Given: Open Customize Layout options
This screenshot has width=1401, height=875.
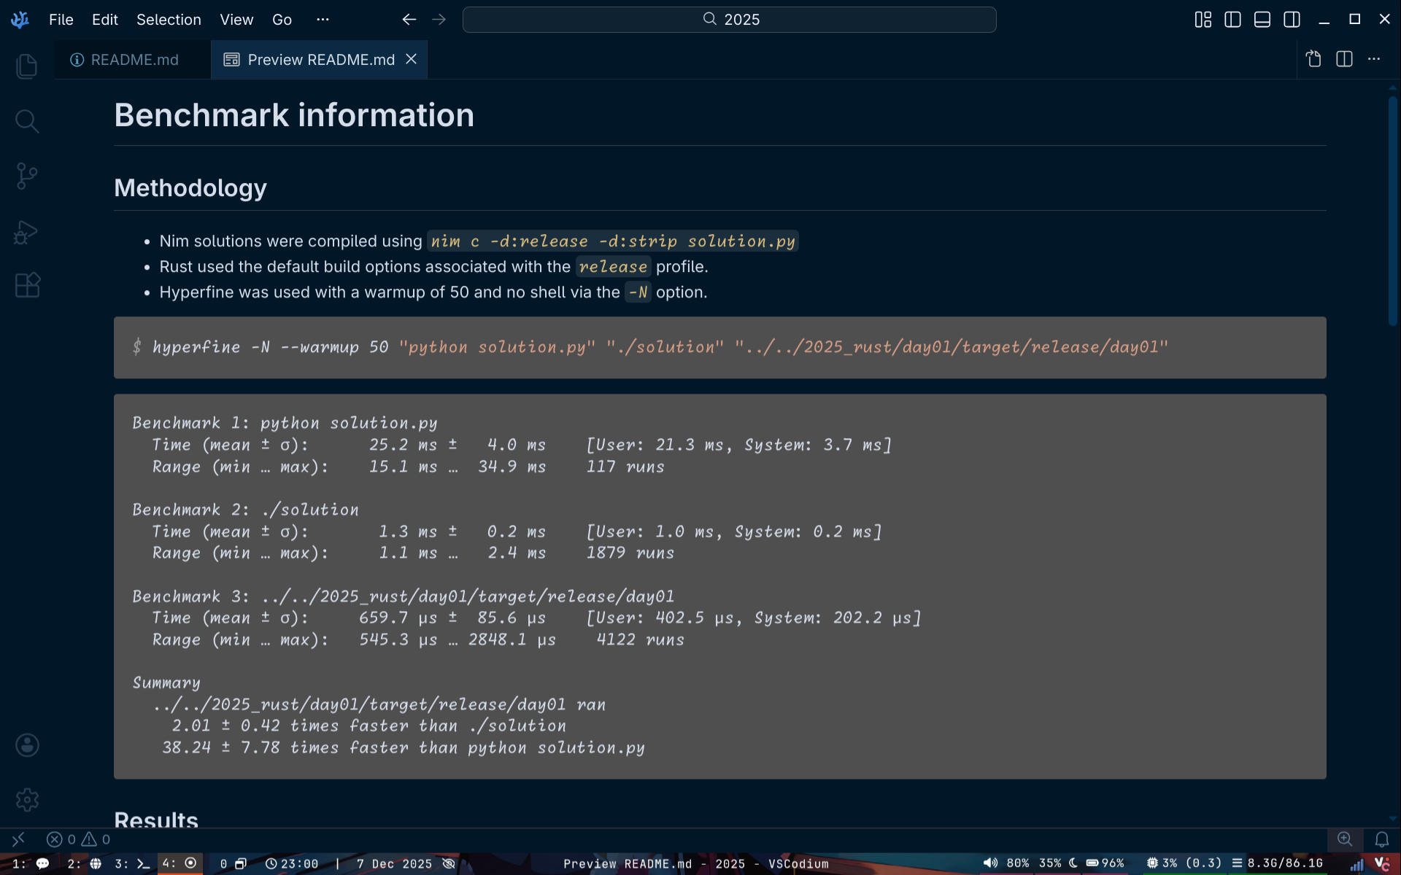Looking at the screenshot, I should 1203,20.
